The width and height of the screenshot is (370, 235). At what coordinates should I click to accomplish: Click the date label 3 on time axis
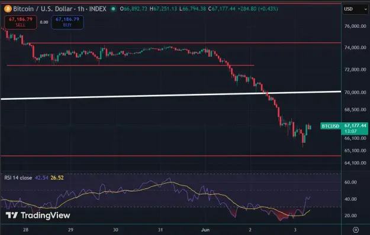click(295, 230)
